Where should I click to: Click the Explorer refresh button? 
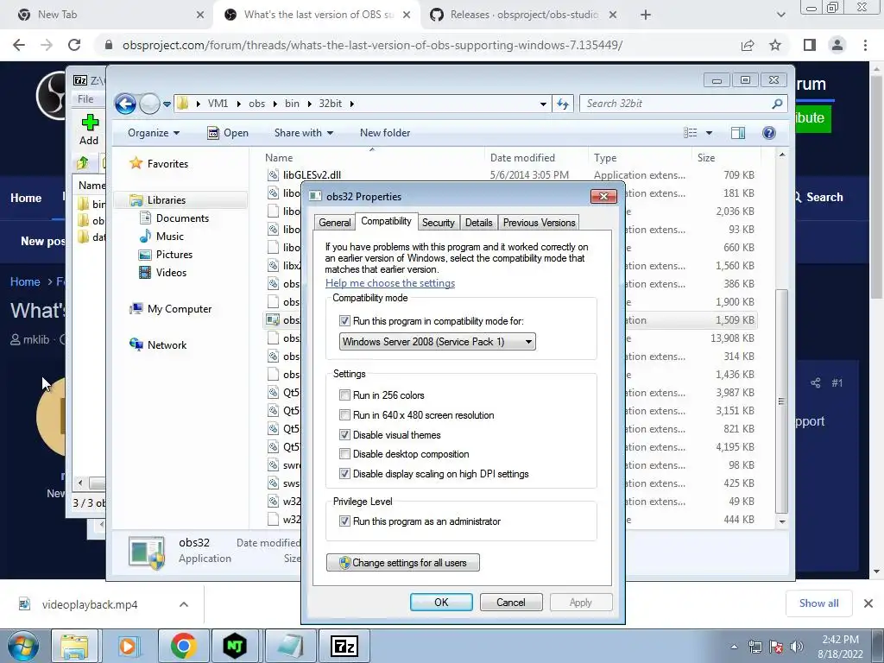tap(563, 104)
